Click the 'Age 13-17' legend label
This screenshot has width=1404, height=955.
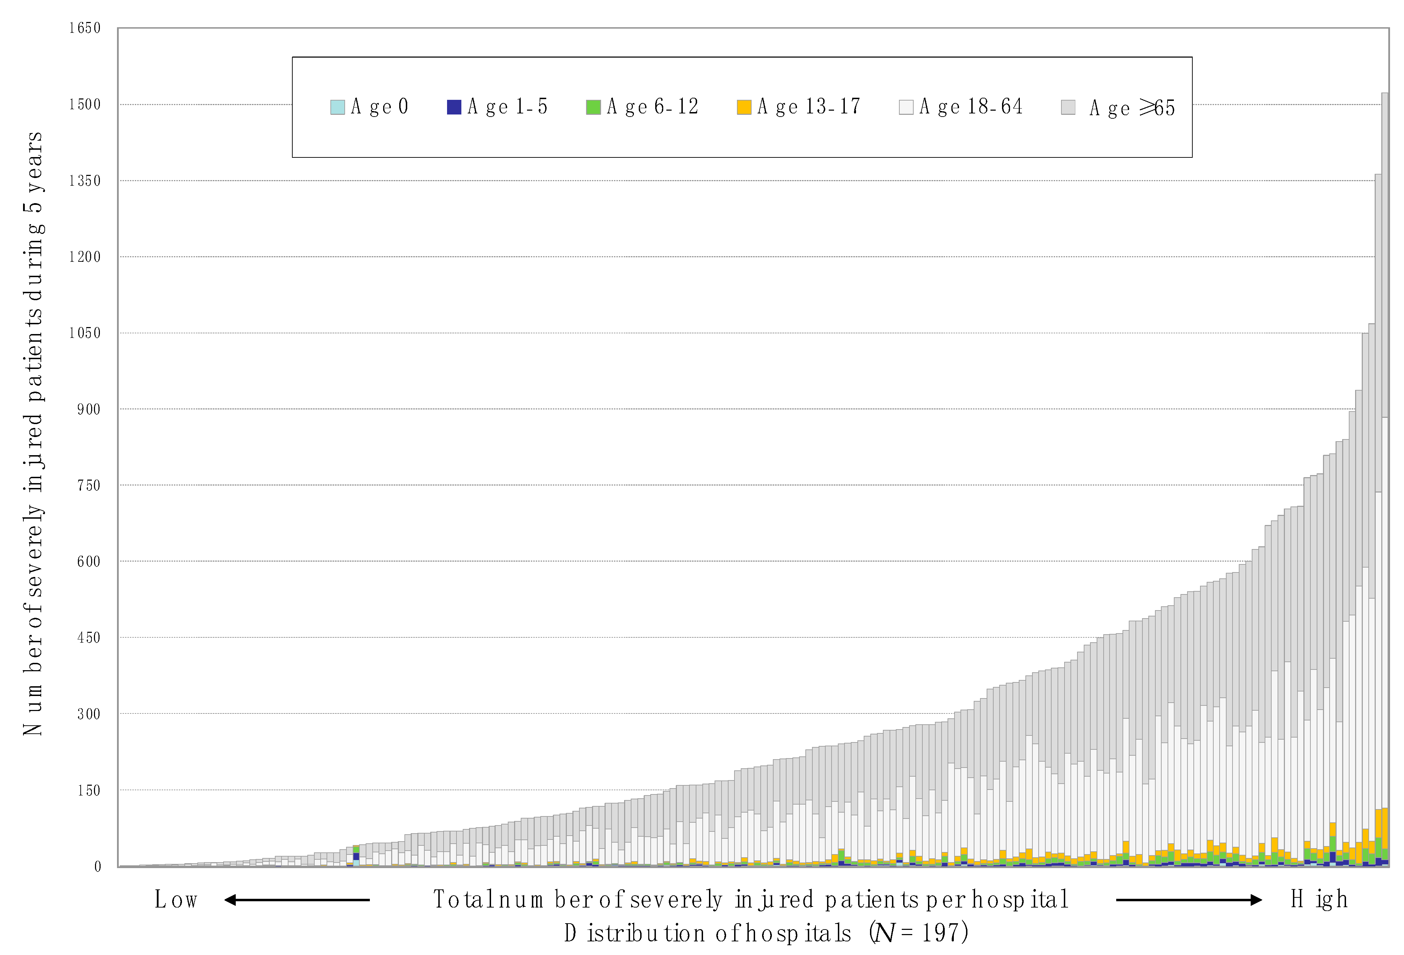coord(809,107)
